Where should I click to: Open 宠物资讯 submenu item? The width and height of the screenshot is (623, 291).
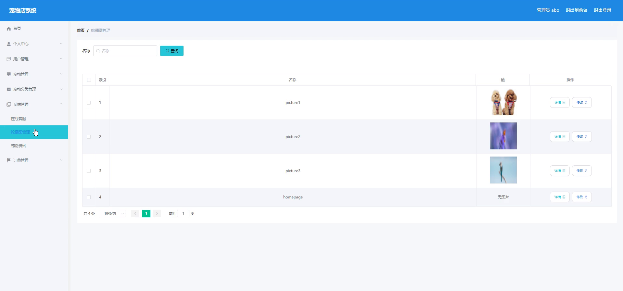[19, 146]
